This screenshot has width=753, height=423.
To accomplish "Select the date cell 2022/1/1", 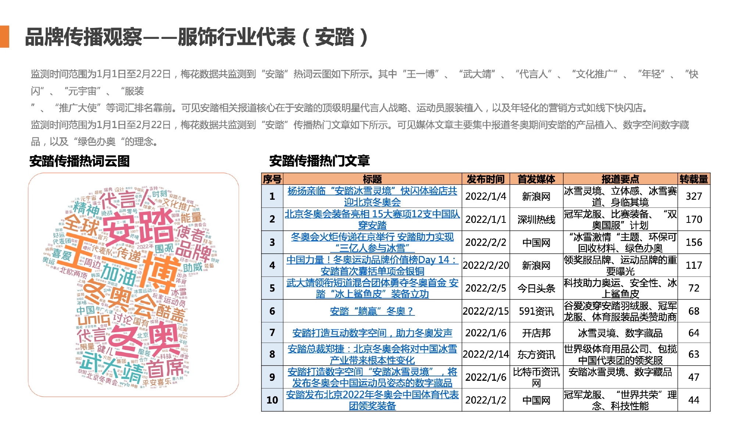I will pyautogui.click(x=486, y=219).
